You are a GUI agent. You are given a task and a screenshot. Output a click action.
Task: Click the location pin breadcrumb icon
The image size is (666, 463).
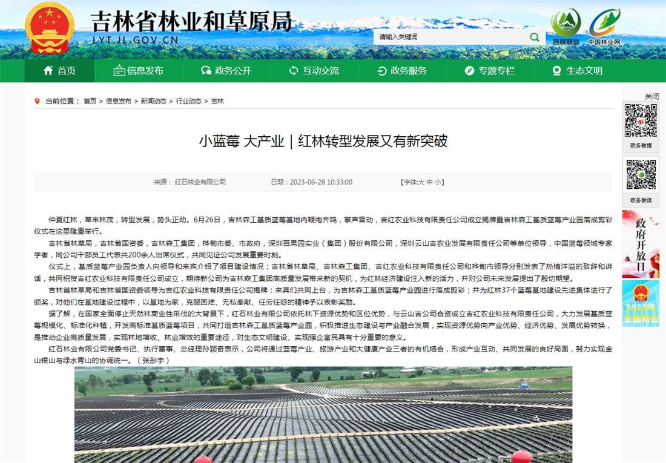coord(38,101)
